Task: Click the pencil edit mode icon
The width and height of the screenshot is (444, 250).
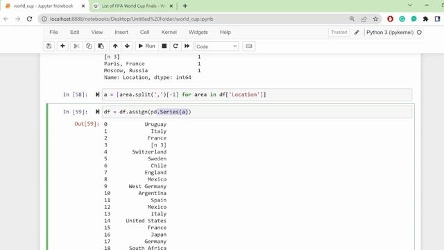Action: click(357, 33)
